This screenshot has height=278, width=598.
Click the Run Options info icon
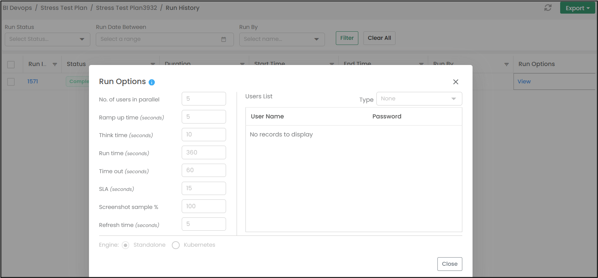(152, 82)
